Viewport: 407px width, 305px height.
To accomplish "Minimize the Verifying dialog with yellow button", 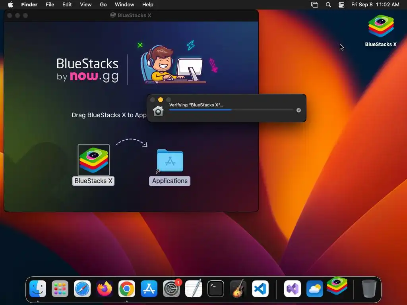I will [161, 100].
